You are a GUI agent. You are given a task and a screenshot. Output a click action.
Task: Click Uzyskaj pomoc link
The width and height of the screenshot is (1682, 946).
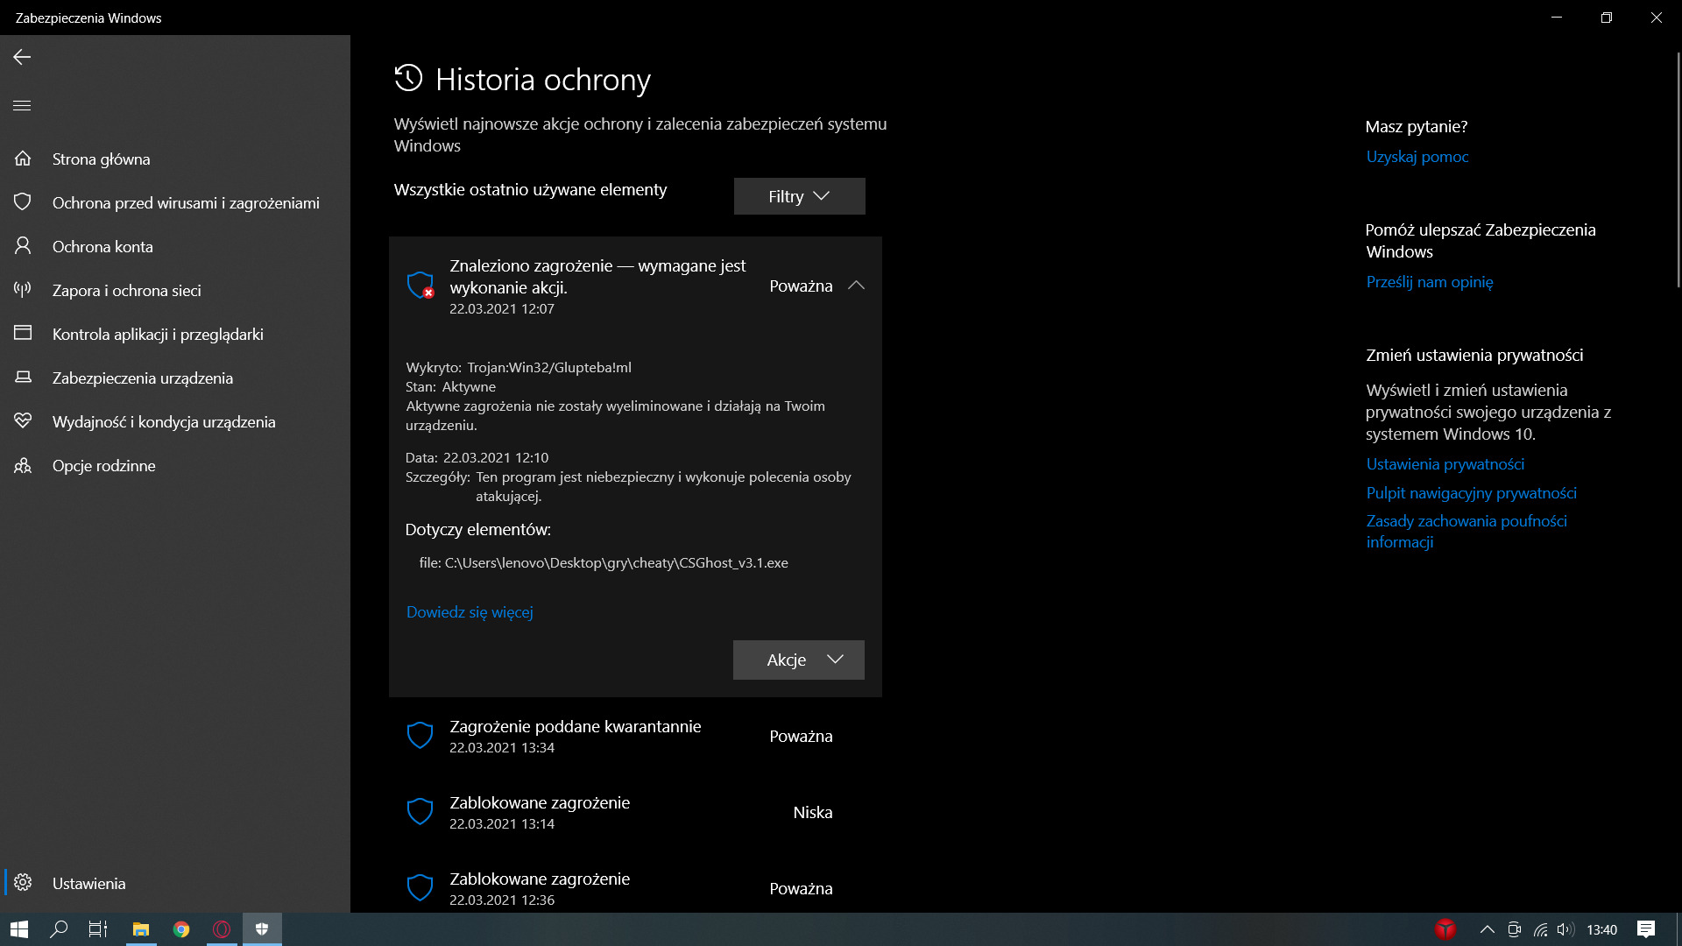pos(1417,157)
